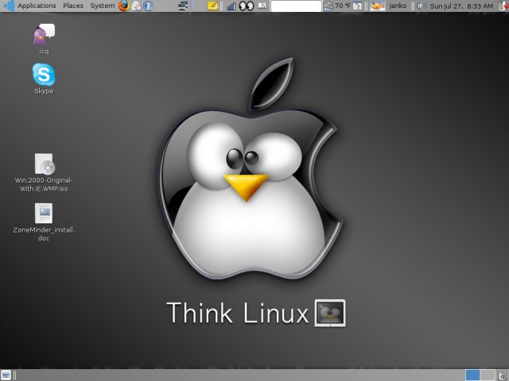Click the blue bar graph monitor applet

231,6
